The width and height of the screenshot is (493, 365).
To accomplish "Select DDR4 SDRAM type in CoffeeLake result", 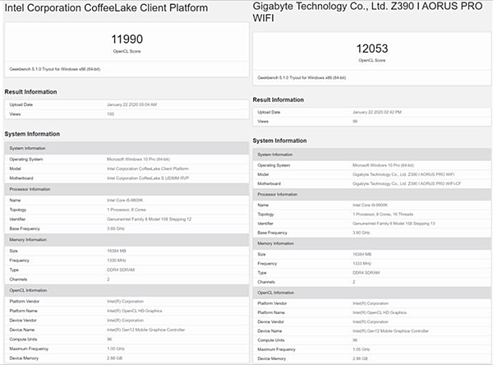I will [121, 270].
